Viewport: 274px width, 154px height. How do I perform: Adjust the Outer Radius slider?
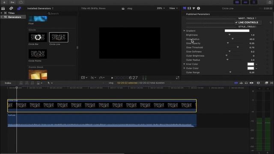tap(227, 60)
